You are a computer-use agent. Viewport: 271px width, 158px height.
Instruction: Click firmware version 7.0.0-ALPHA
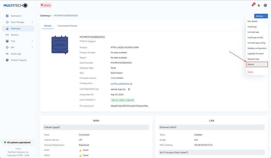click(117, 78)
